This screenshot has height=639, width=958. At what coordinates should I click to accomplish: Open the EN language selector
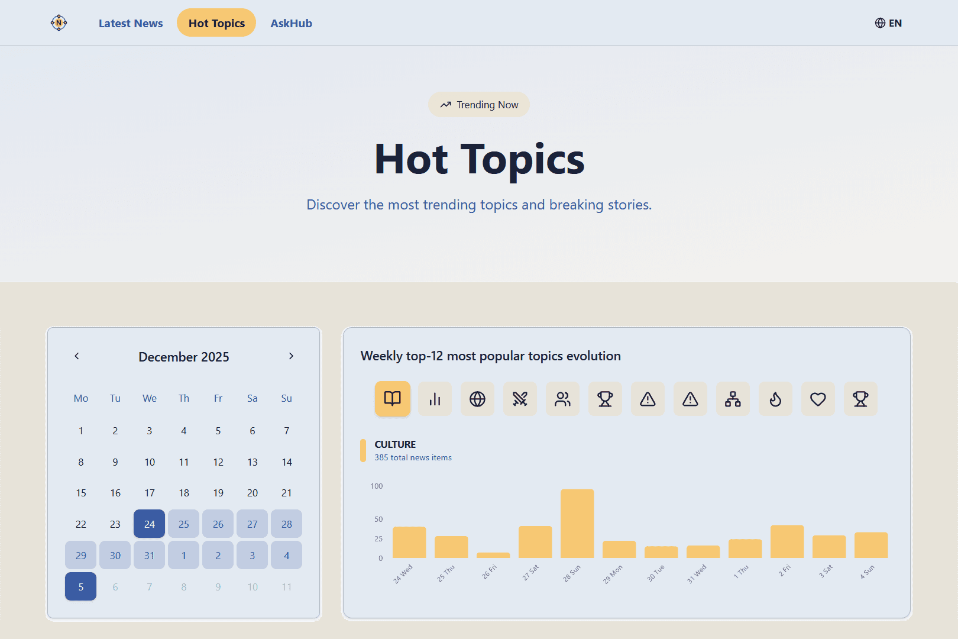coord(888,22)
